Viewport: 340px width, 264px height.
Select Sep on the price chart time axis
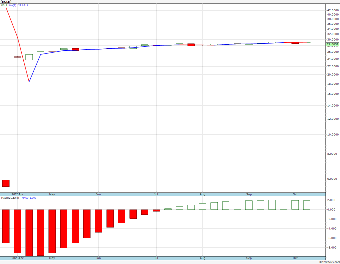coord(249,194)
